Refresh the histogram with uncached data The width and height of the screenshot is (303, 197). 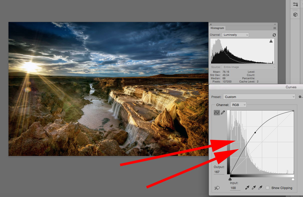pos(274,35)
